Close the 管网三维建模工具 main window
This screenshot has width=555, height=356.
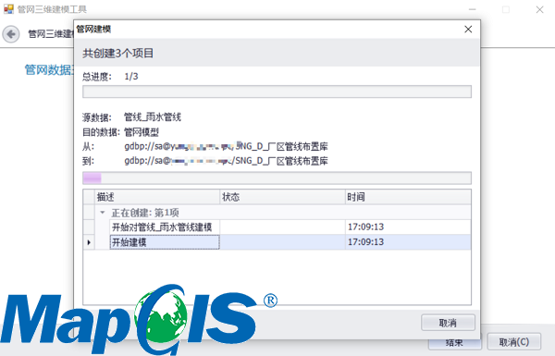point(539,9)
